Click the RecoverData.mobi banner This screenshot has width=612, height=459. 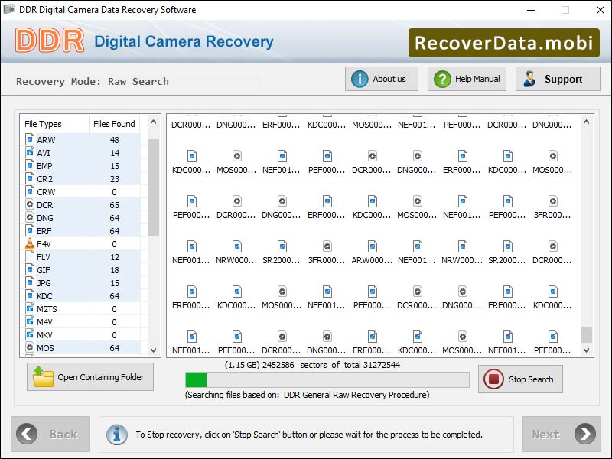pyautogui.click(x=504, y=43)
